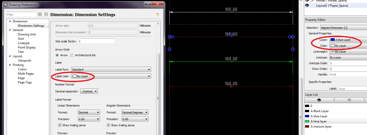
Task: Click the show all layers eye button
Action: (319, 100)
